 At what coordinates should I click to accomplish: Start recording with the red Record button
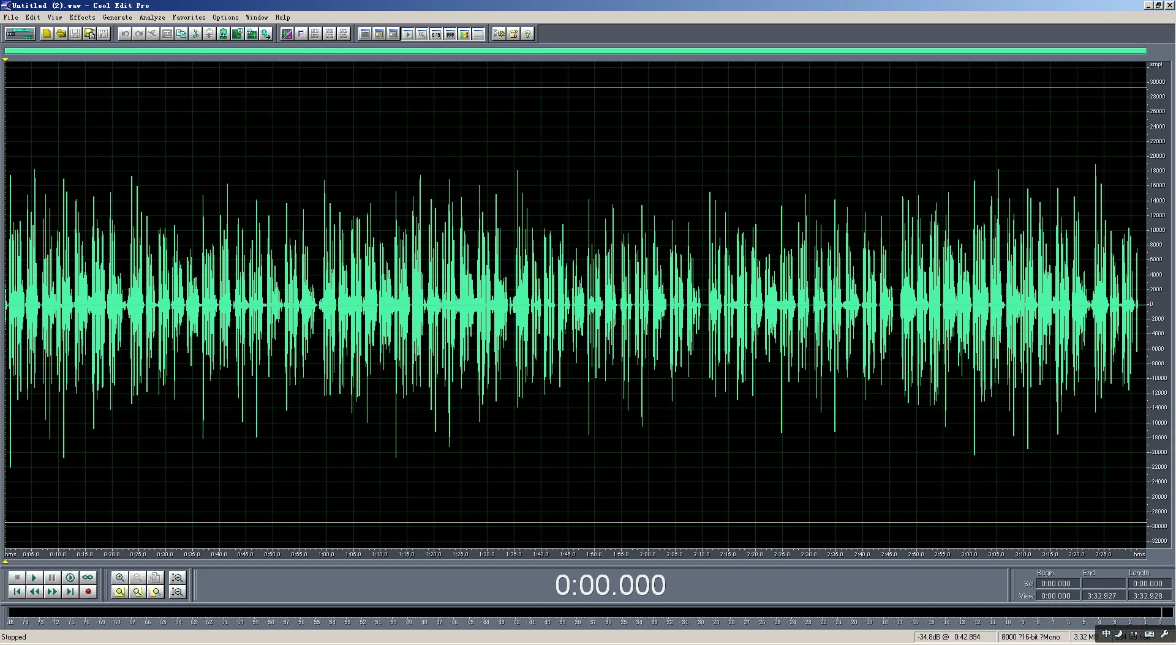(x=88, y=591)
